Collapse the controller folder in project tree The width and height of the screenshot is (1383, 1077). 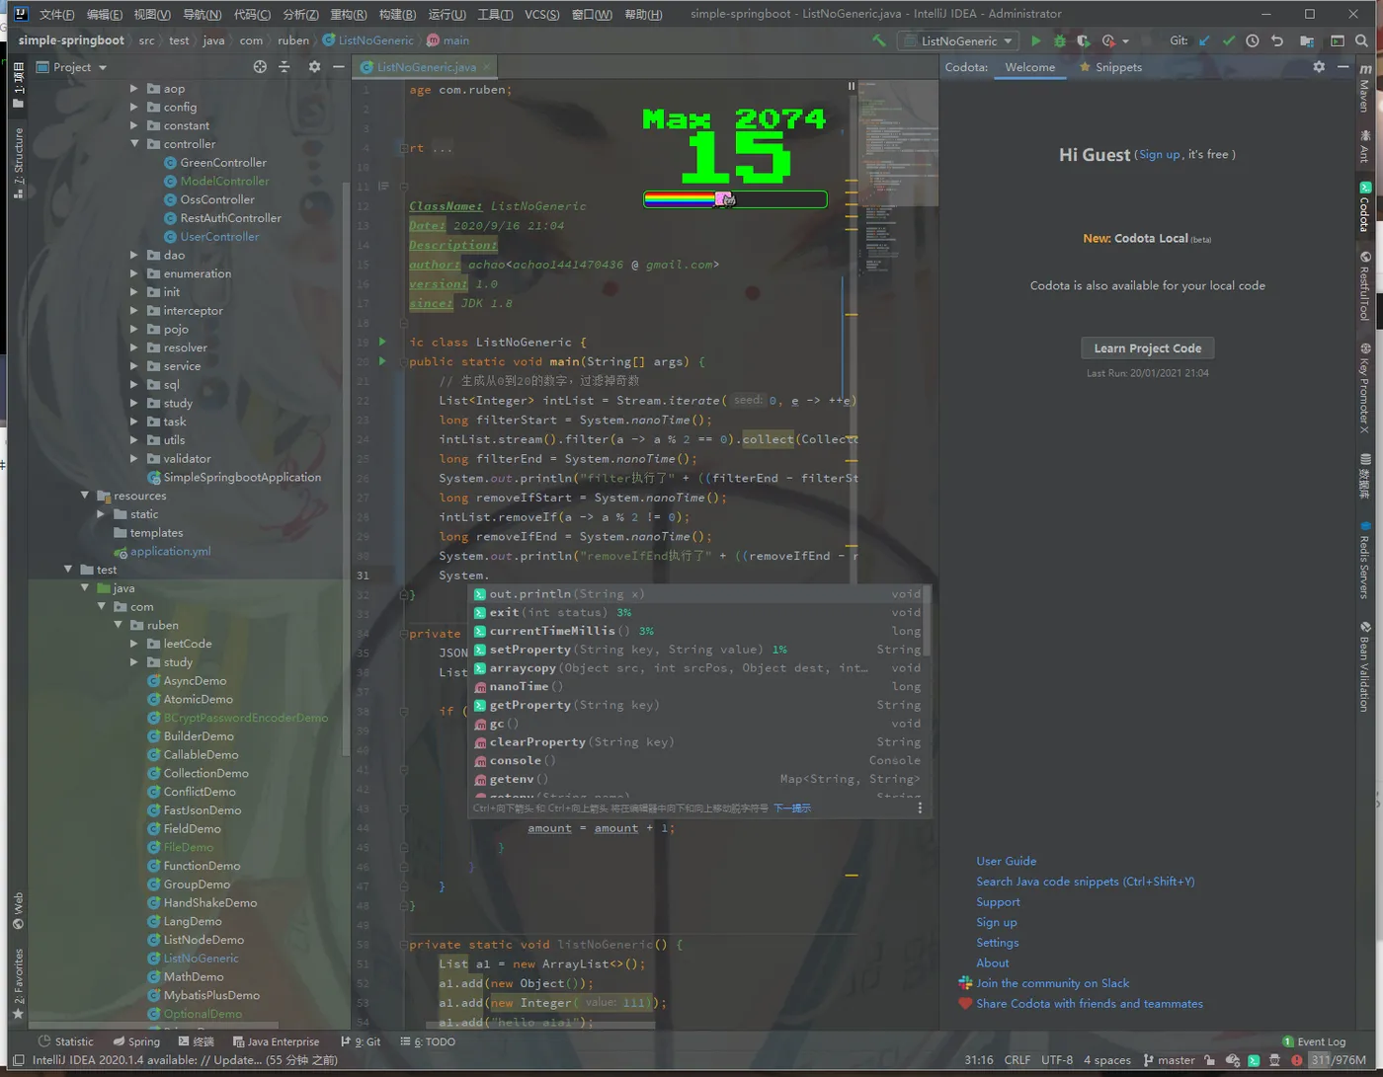coord(135,144)
